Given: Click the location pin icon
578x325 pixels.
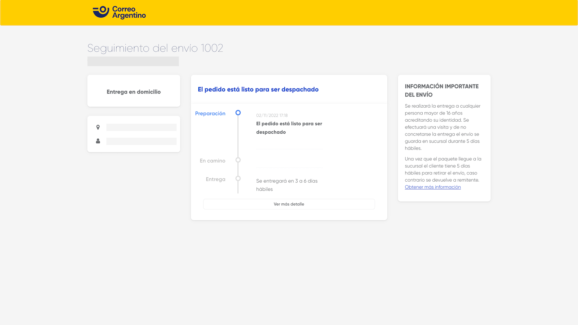Looking at the screenshot, I should click(98, 127).
